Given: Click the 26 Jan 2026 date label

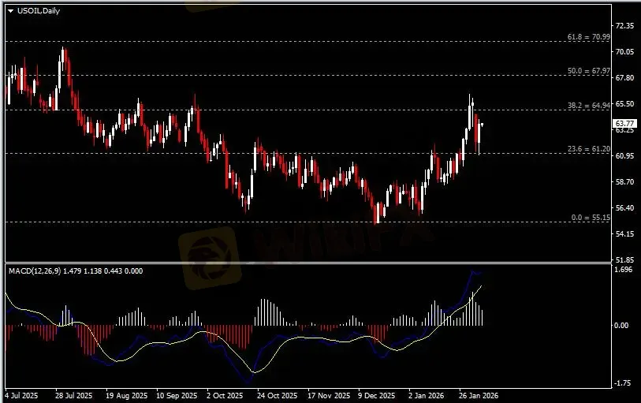Looking at the screenshot, I should (479, 394).
